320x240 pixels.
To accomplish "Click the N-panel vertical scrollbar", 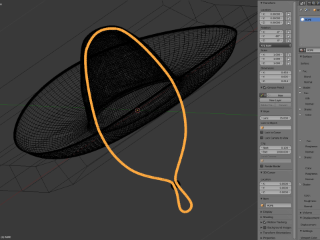I will pyautogui.click(x=295, y=120).
